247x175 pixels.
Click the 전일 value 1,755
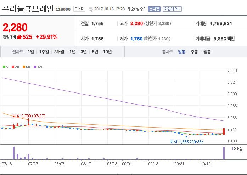click(97, 24)
